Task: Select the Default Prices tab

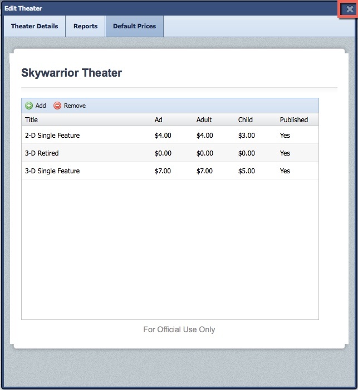Action: point(134,26)
